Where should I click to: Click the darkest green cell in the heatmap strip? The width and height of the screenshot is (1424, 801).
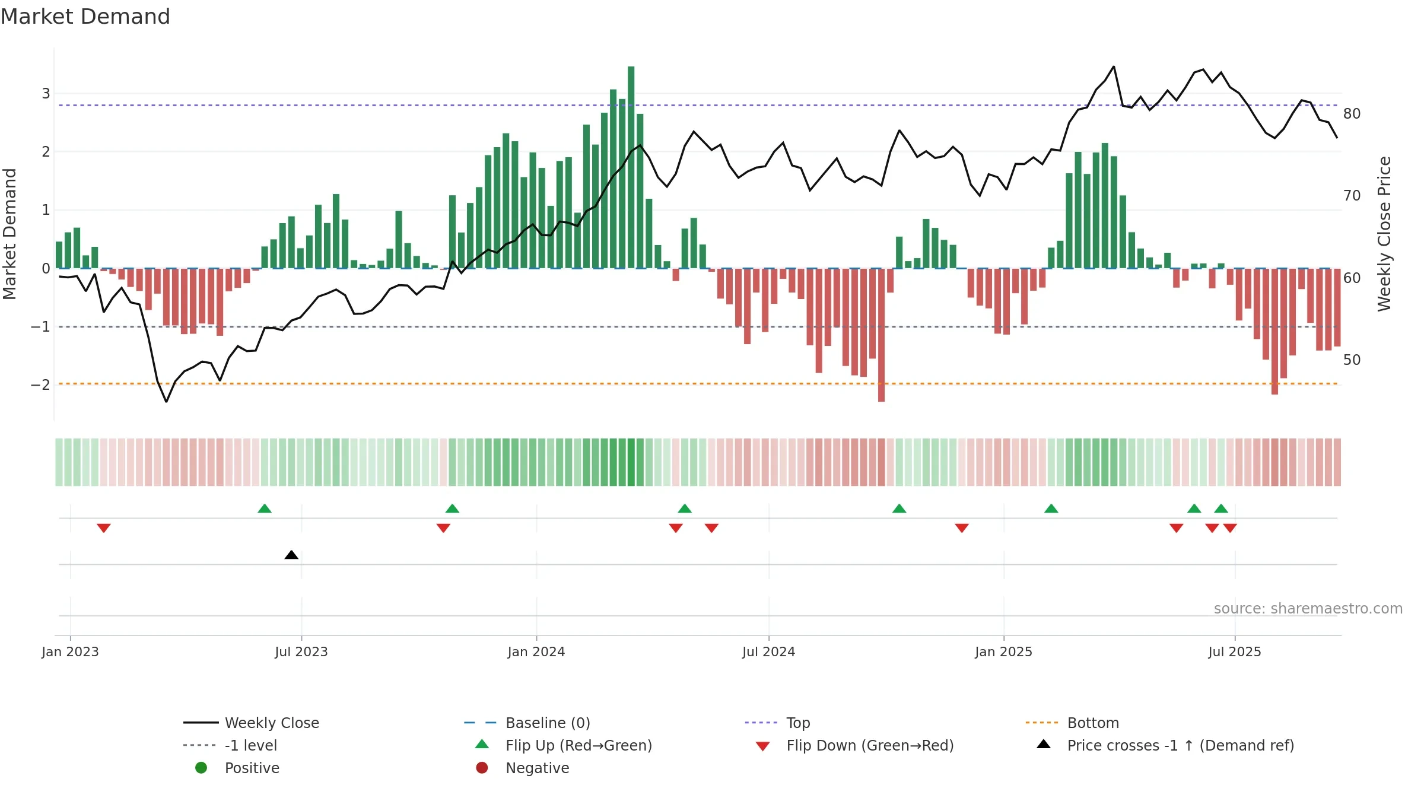pos(631,462)
